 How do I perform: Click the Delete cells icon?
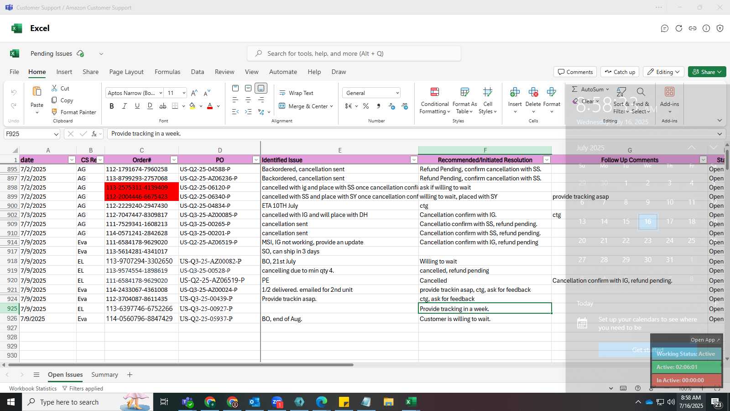tap(533, 92)
